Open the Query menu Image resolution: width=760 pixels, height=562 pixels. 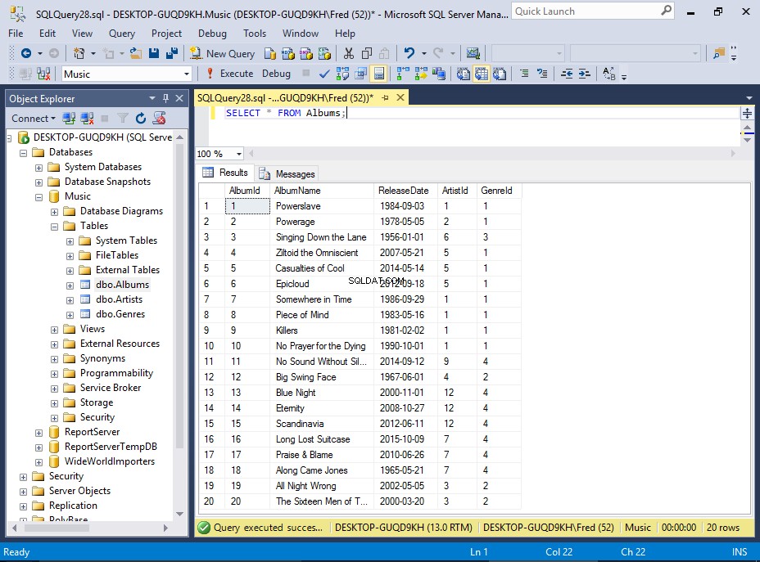tap(122, 34)
